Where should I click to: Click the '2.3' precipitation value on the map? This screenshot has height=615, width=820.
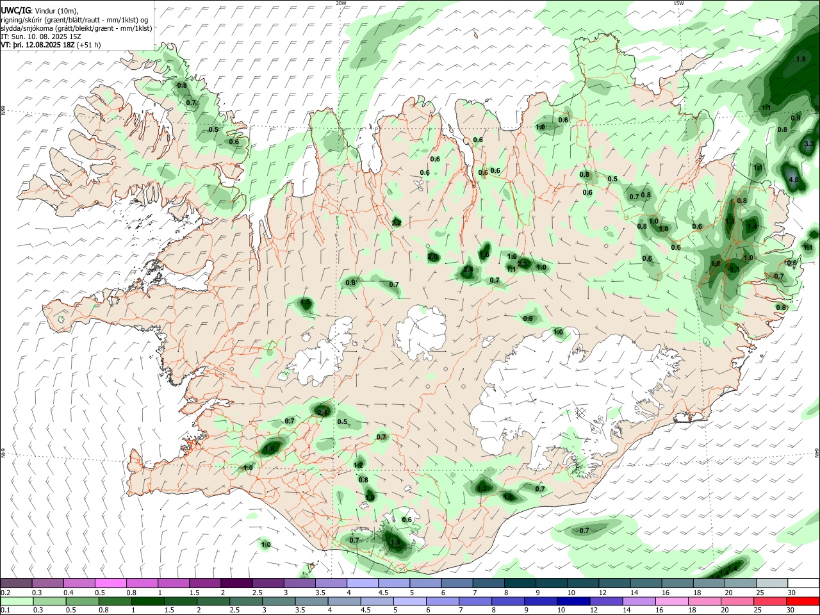(522, 263)
